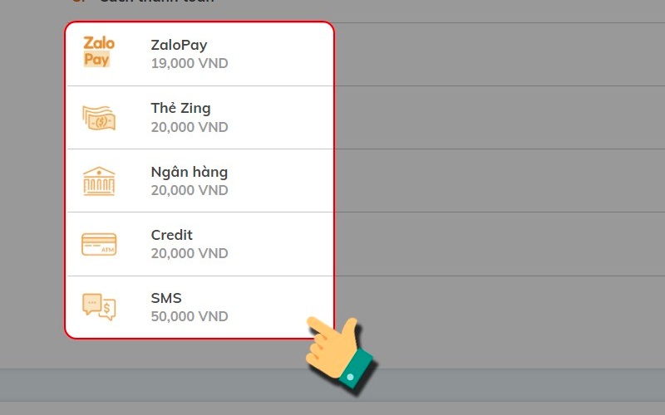Click the pointing hand cursor graphic
The width and height of the screenshot is (665, 415).
[339, 354]
